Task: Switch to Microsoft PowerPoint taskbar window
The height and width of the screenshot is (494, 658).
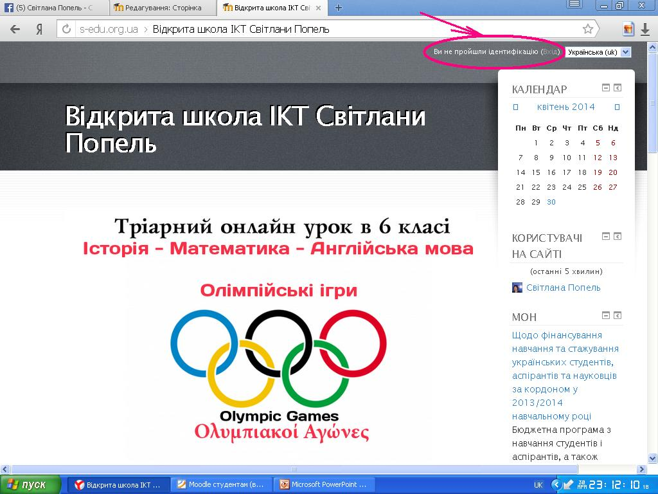Action: pyautogui.click(x=325, y=485)
